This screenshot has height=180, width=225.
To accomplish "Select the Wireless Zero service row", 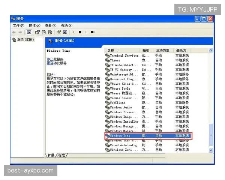I will (147, 150).
